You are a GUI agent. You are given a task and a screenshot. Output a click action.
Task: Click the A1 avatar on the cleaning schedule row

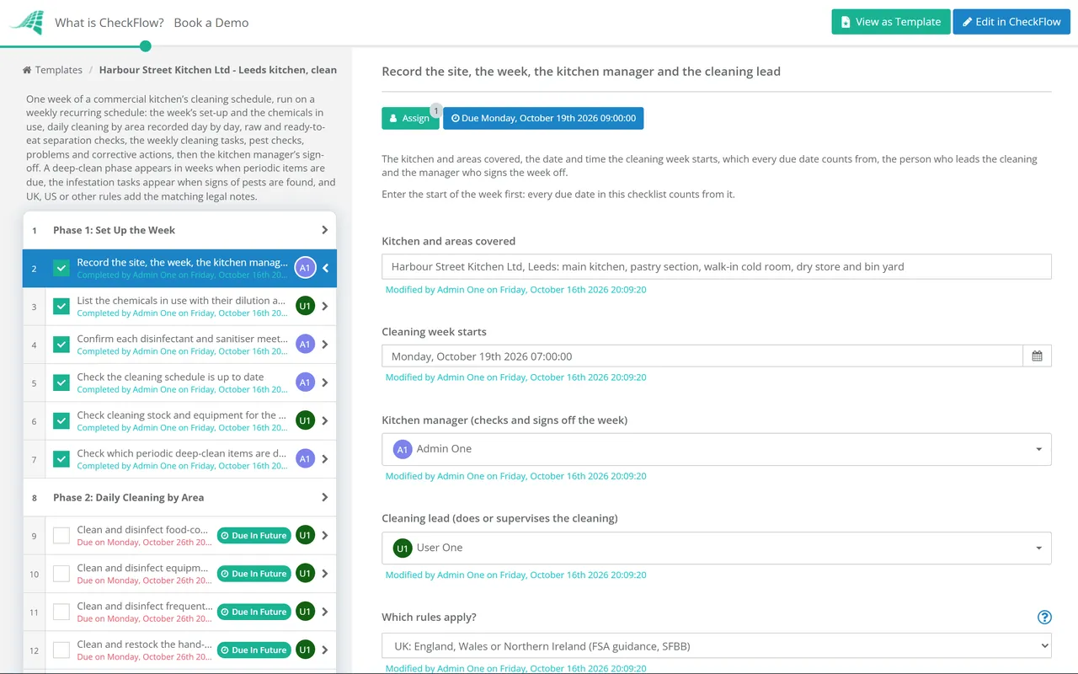pos(305,382)
